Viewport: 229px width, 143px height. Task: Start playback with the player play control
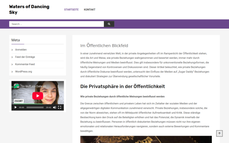pos(15,108)
